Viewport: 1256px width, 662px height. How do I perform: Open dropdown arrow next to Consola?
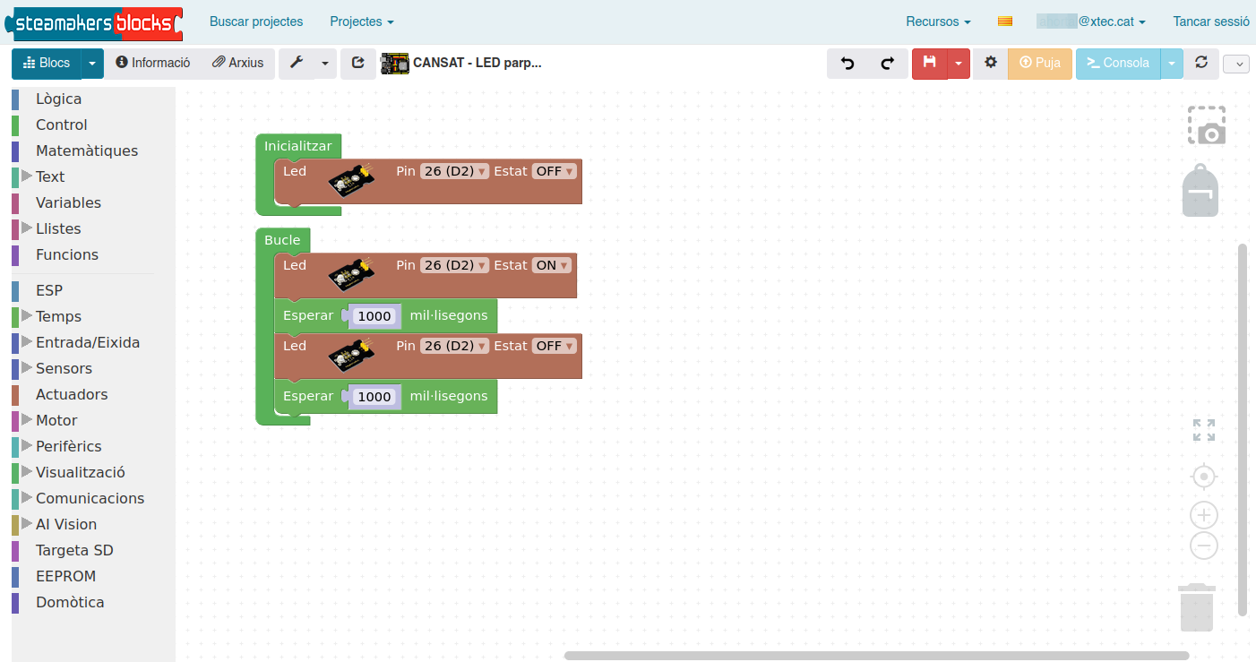(x=1172, y=64)
